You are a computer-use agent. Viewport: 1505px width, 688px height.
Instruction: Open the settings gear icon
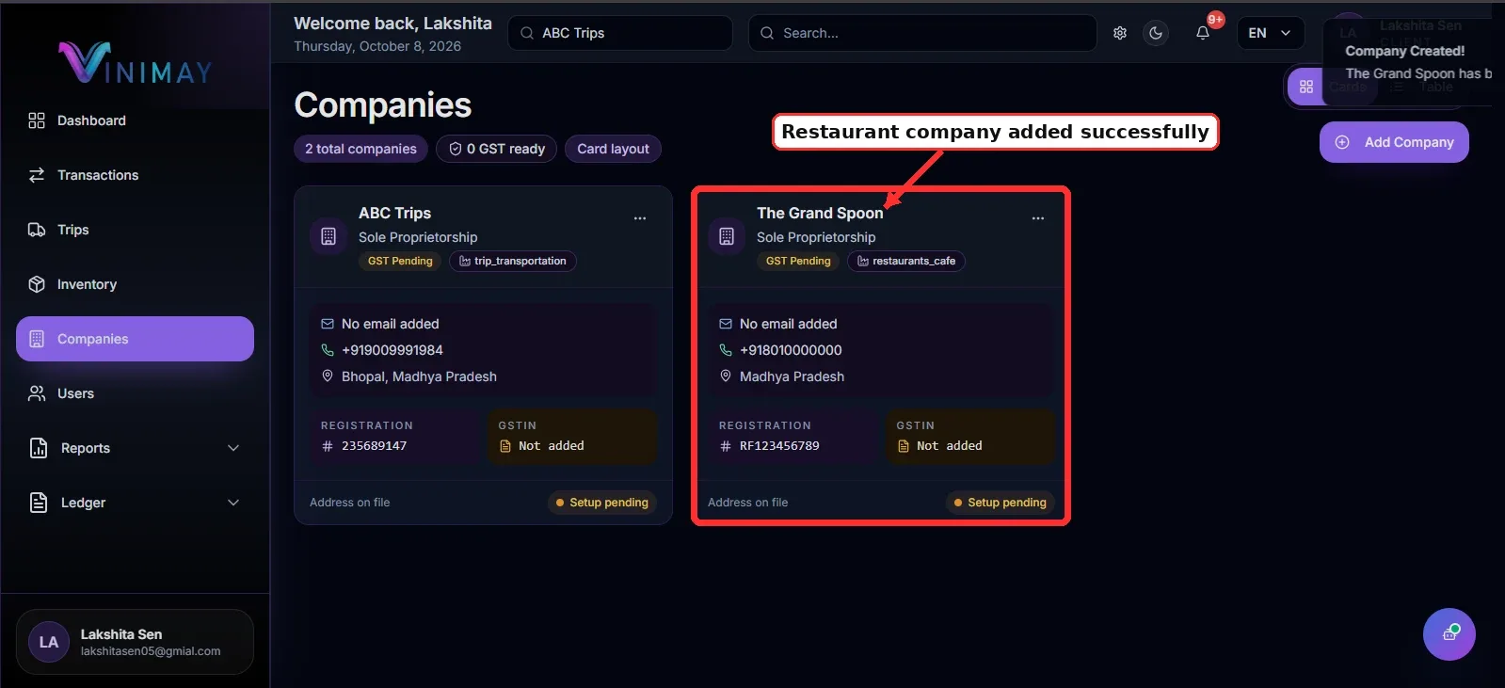tap(1120, 33)
